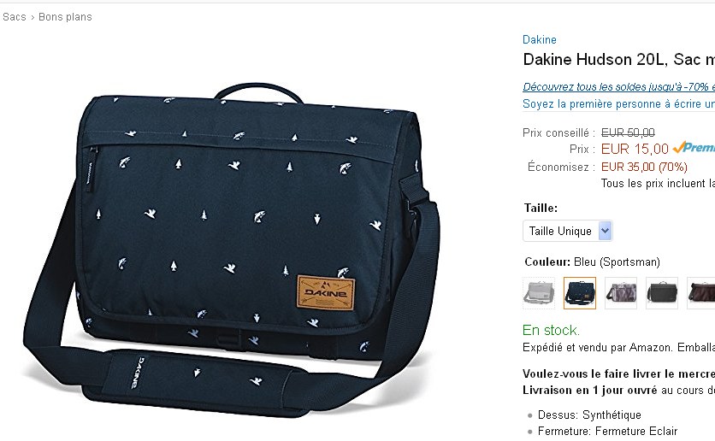Choose the blue Sportsman bag swatch
This screenshot has height=441, width=715.
coord(580,293)
